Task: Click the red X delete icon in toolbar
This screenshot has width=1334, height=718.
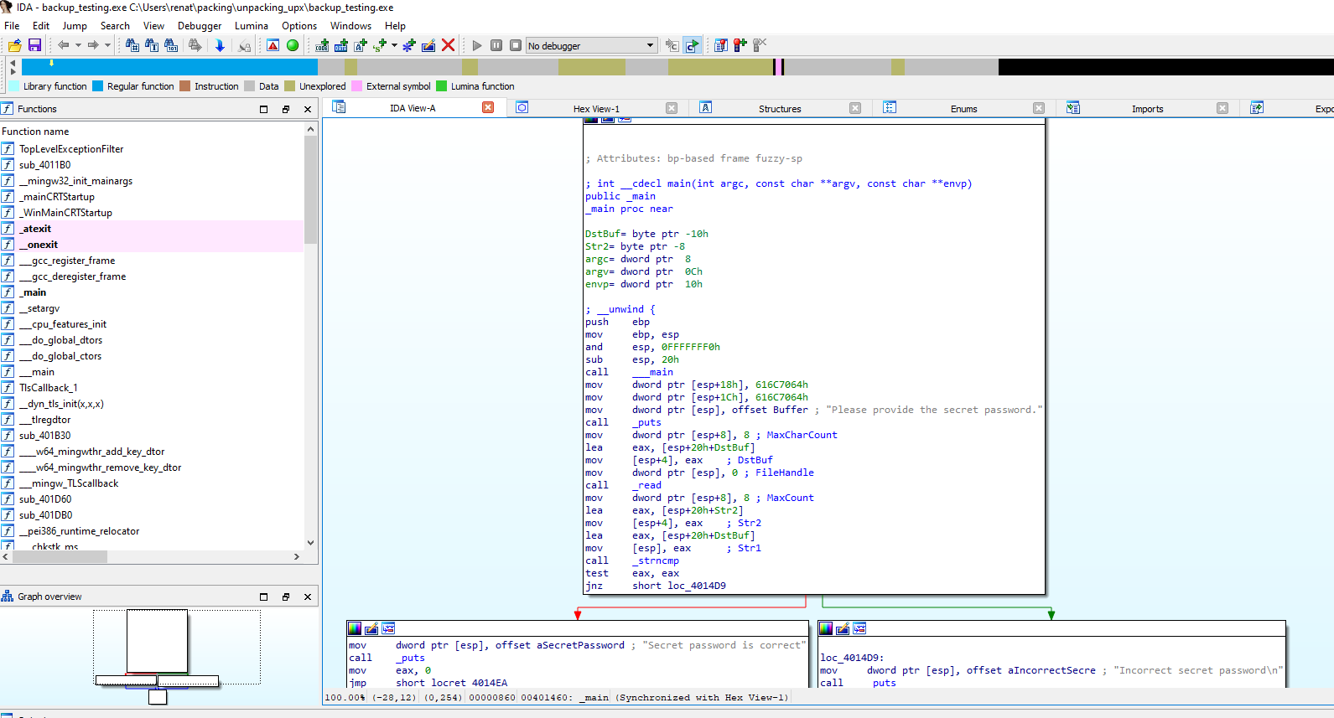Action: coord(449,45)
